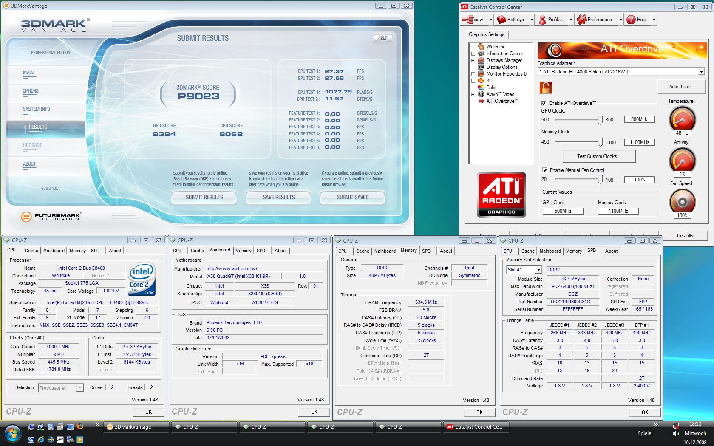Switch to the Cache tab in first CPU-Z window
Viewport: 714px width, 446px height.
point(31,251)
